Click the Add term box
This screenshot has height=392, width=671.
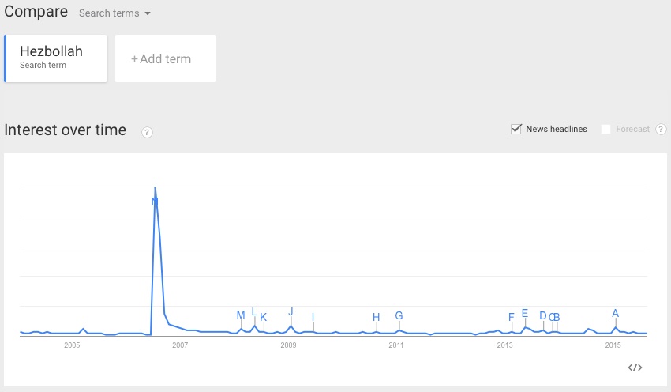(165, 58)
